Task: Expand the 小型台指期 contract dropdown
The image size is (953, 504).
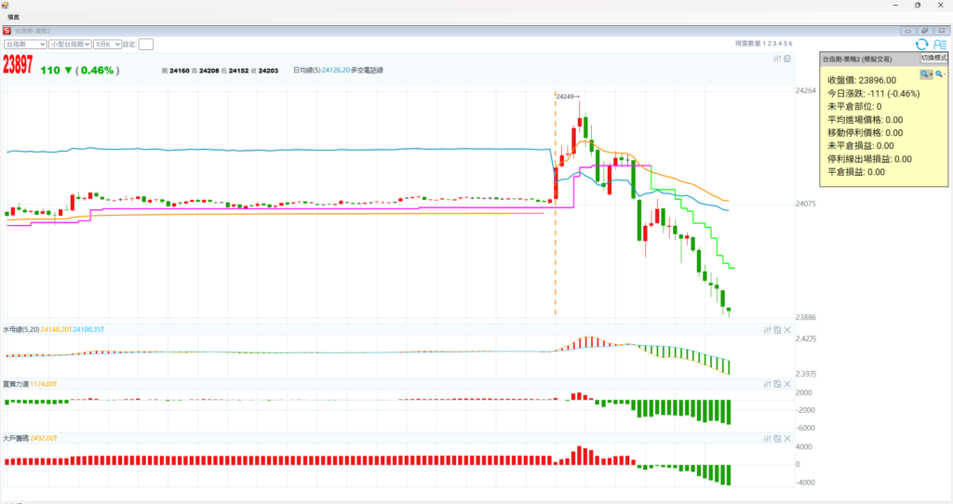Action: 71,44
